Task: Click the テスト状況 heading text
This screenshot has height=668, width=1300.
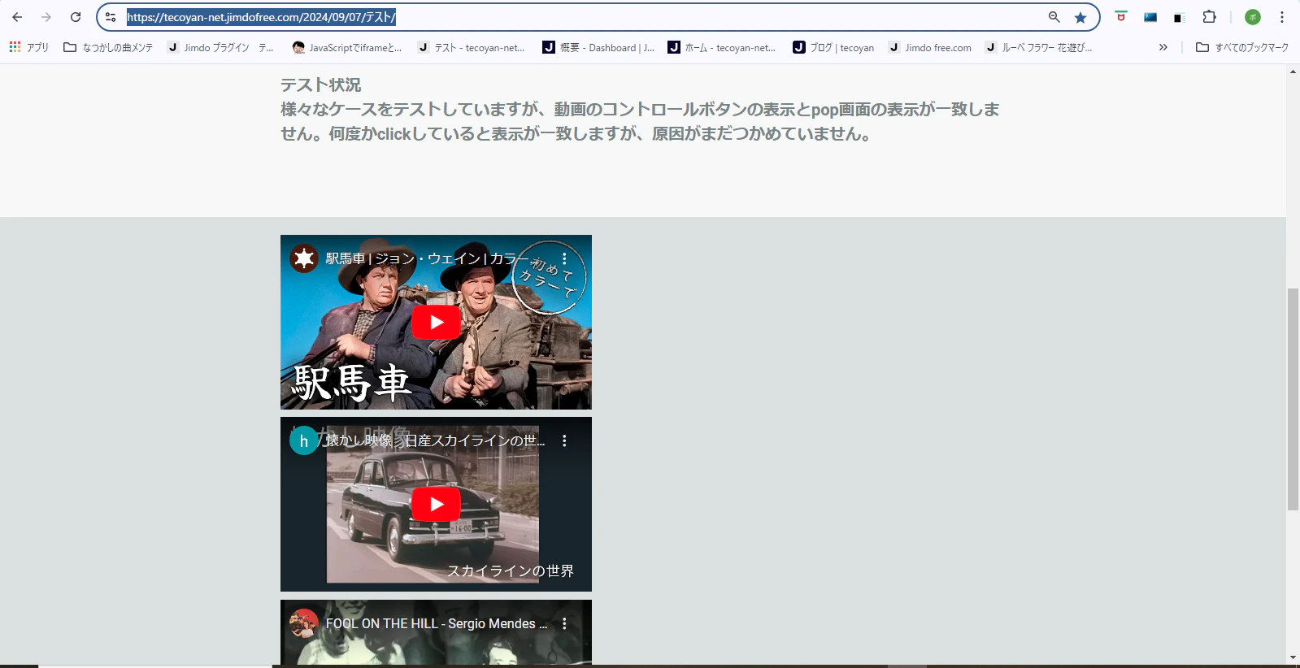Action: click(321, 85)
